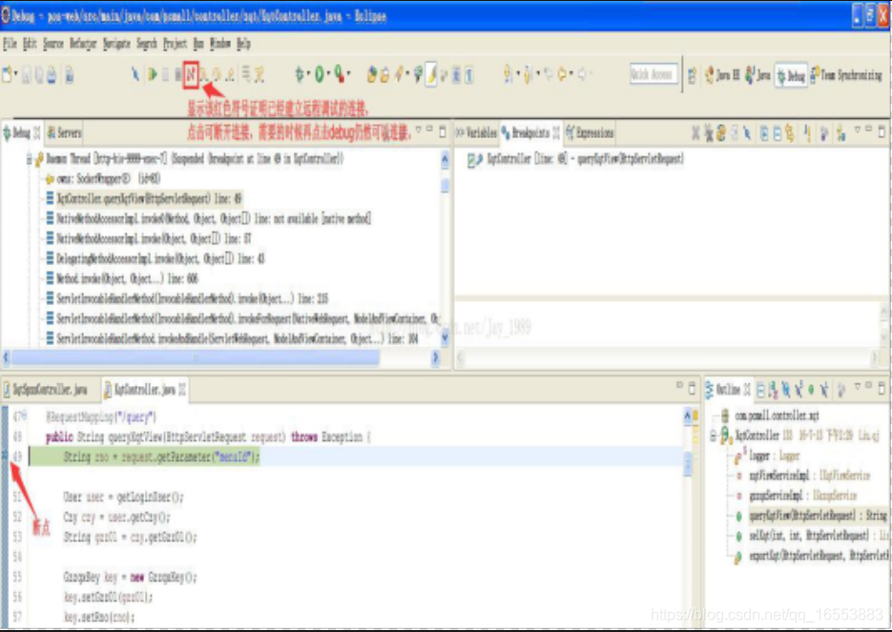Collapse XqtController class in Outline
Viewport: 892px width, 632px height.
click(x=714, y=436)
